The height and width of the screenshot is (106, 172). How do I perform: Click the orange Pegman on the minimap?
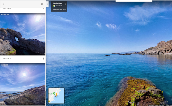point(57,95)
